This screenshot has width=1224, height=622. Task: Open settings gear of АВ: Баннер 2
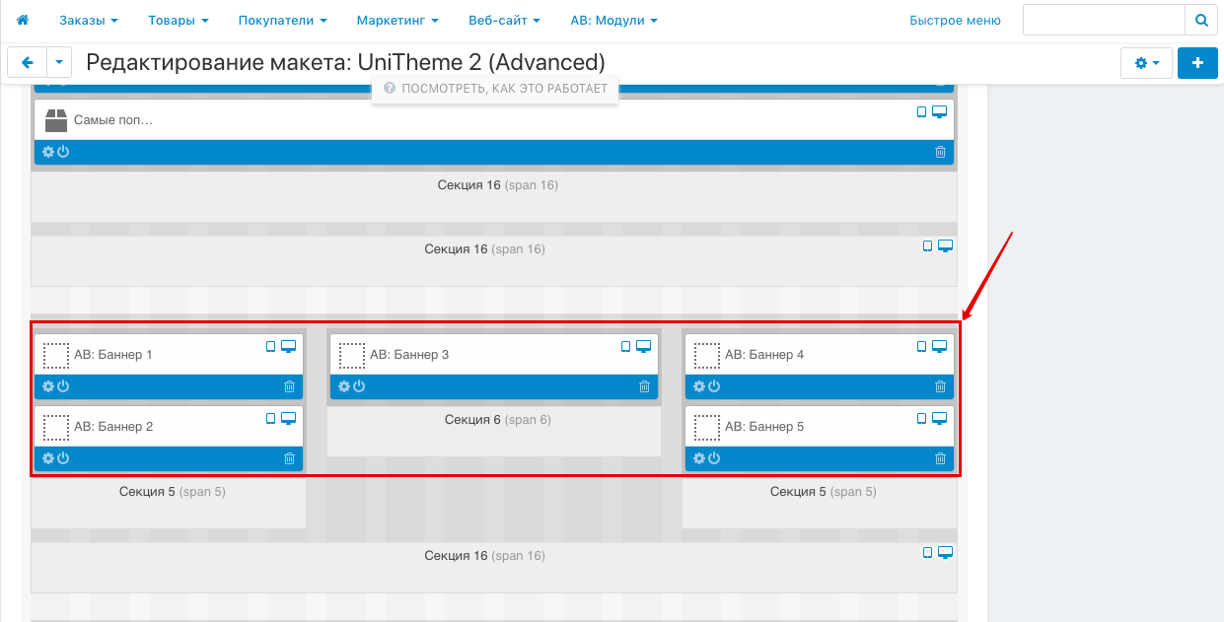(47, 458)
